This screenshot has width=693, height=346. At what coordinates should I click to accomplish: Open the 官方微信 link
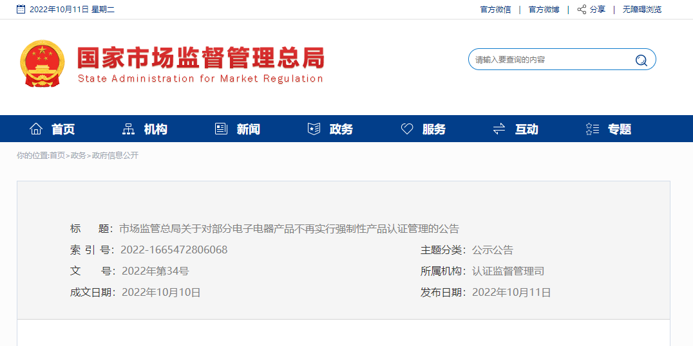(x=495, y=10)
